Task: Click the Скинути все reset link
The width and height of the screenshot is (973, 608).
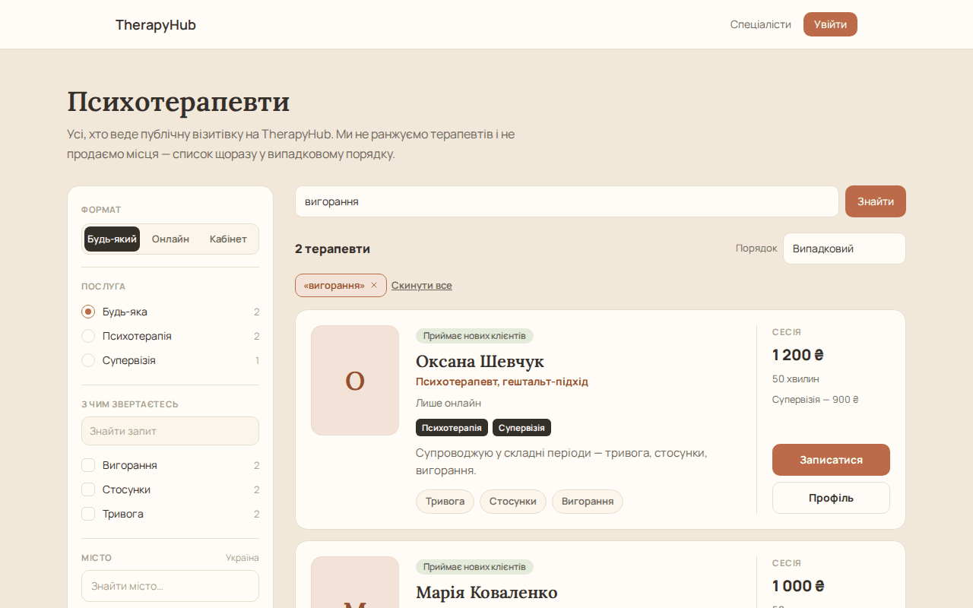Action: [422, 285]
